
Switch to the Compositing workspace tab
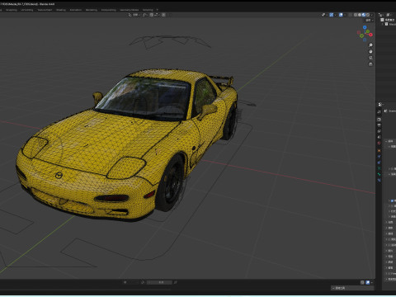pyautogui.click(x=109, y=10)
